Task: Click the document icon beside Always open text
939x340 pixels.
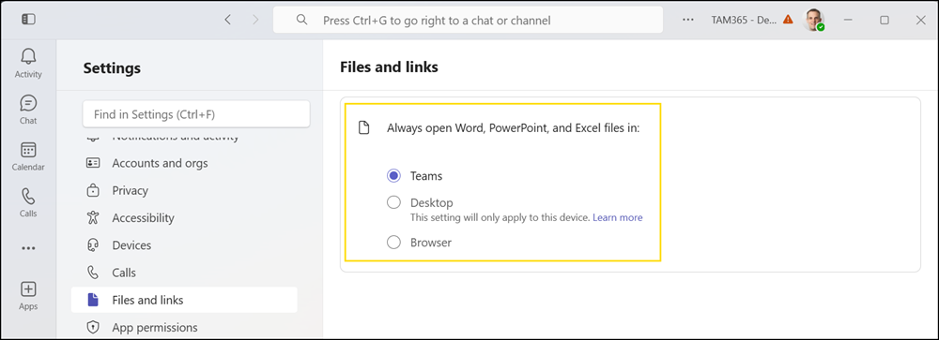Action: pyautogui.click(x=363, y=128)
